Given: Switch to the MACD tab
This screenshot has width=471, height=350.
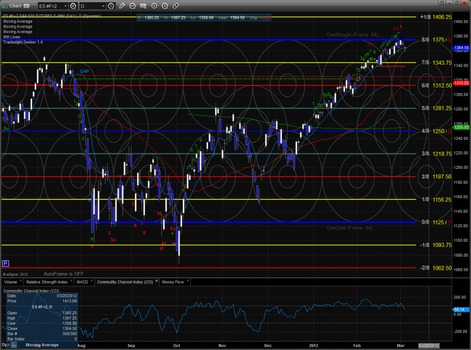Looking at the screenshot, I should point(82,281).
